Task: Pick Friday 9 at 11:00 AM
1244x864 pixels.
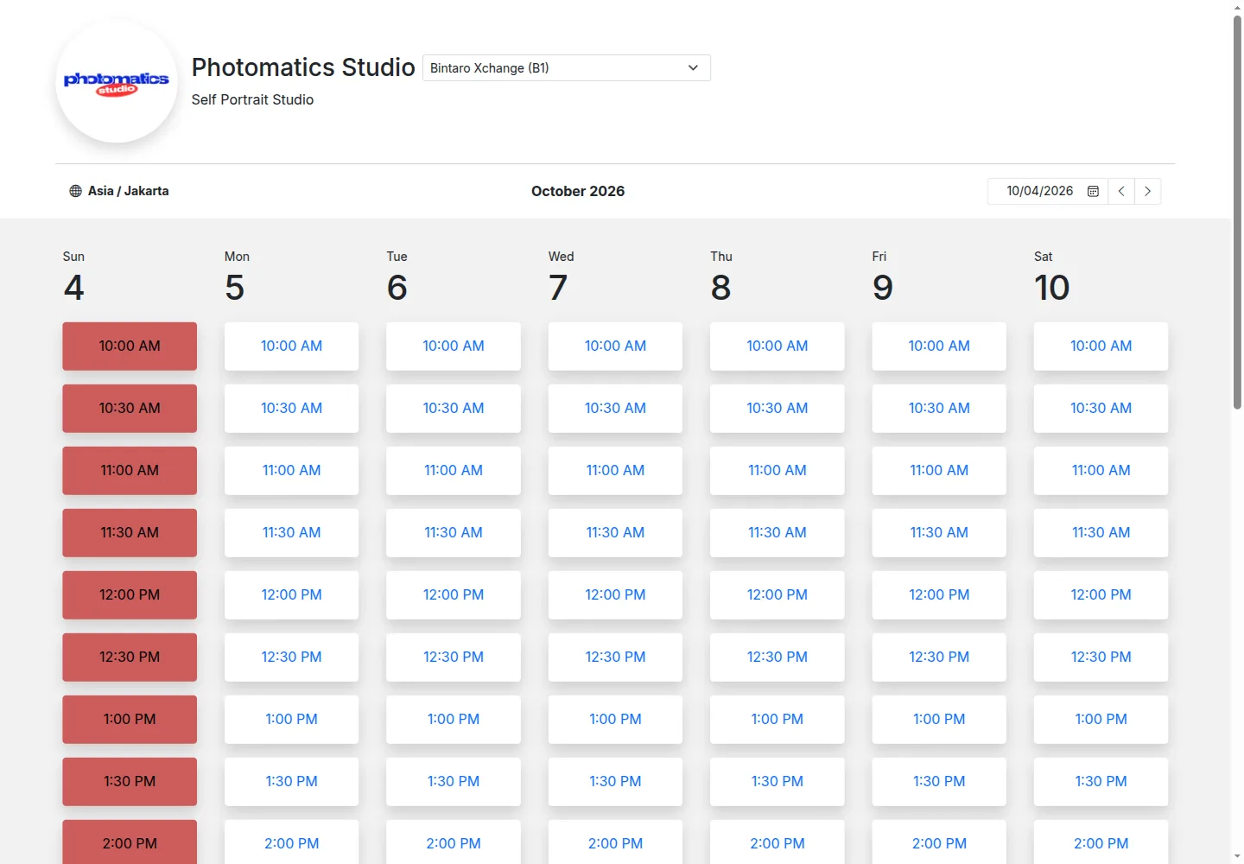Action: click(939, 471)
